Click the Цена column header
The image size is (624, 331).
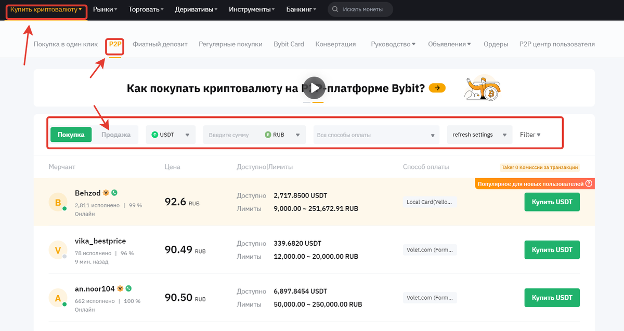pyautogui.click(x=172, y=167)
